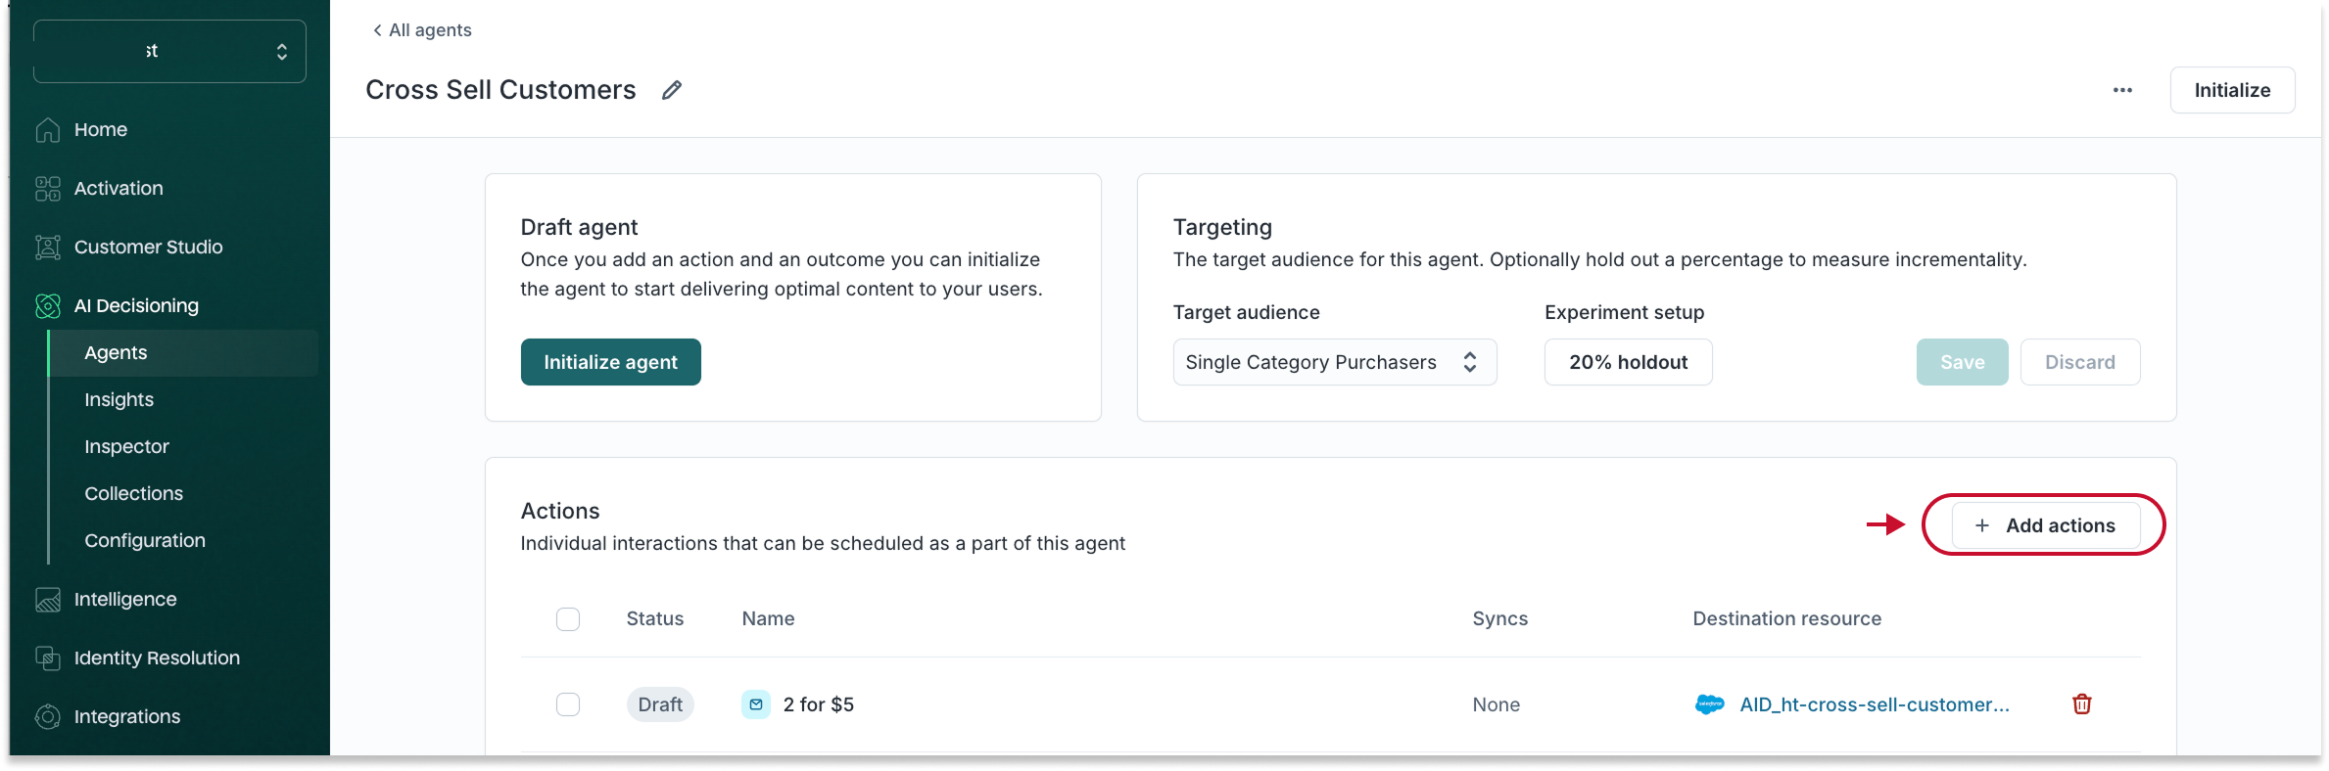Click the Initialize agent button
This screenshot has width=2329, height=771.
[610, 362]
